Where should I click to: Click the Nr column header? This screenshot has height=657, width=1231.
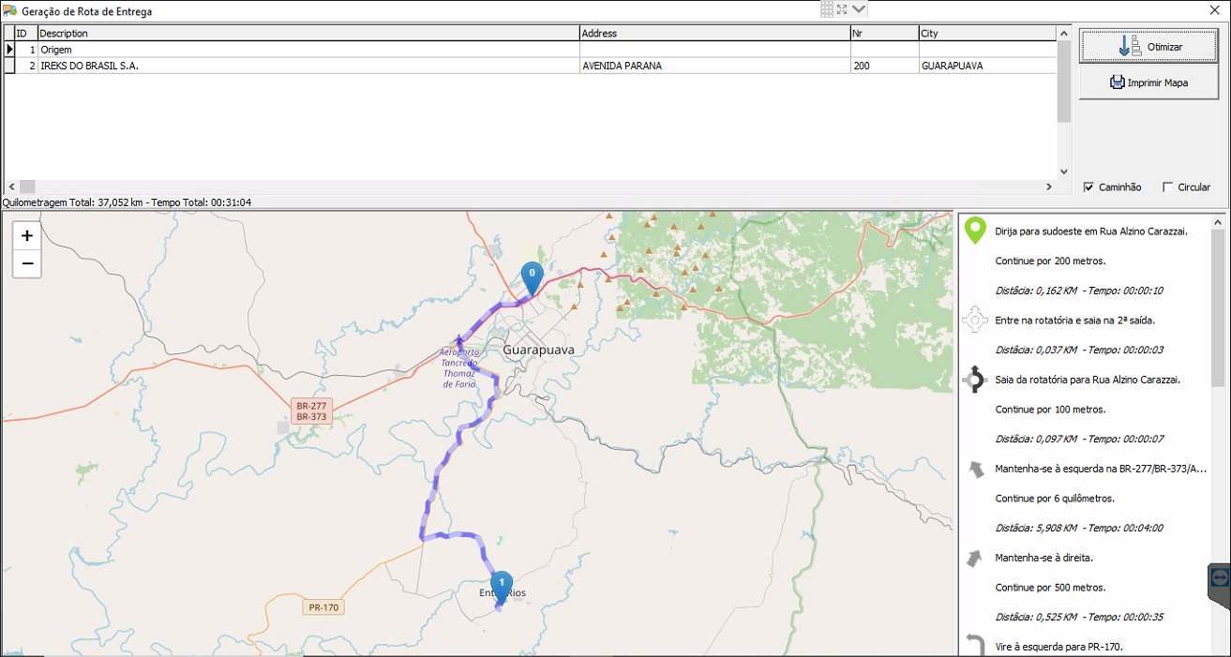[x=884, y=33]
